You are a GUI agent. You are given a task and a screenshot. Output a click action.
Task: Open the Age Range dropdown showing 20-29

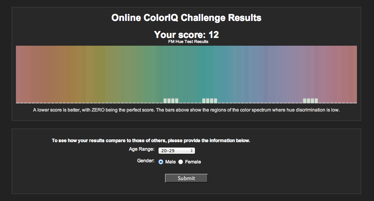coord(176,150)
